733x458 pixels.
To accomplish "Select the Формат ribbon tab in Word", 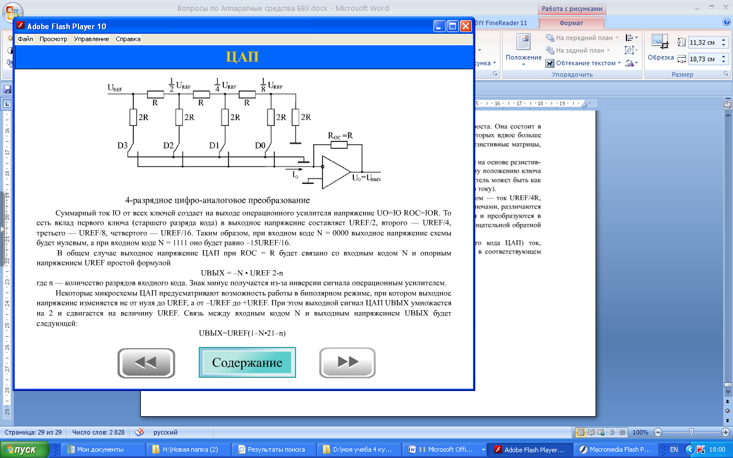I will coord(572,23).
